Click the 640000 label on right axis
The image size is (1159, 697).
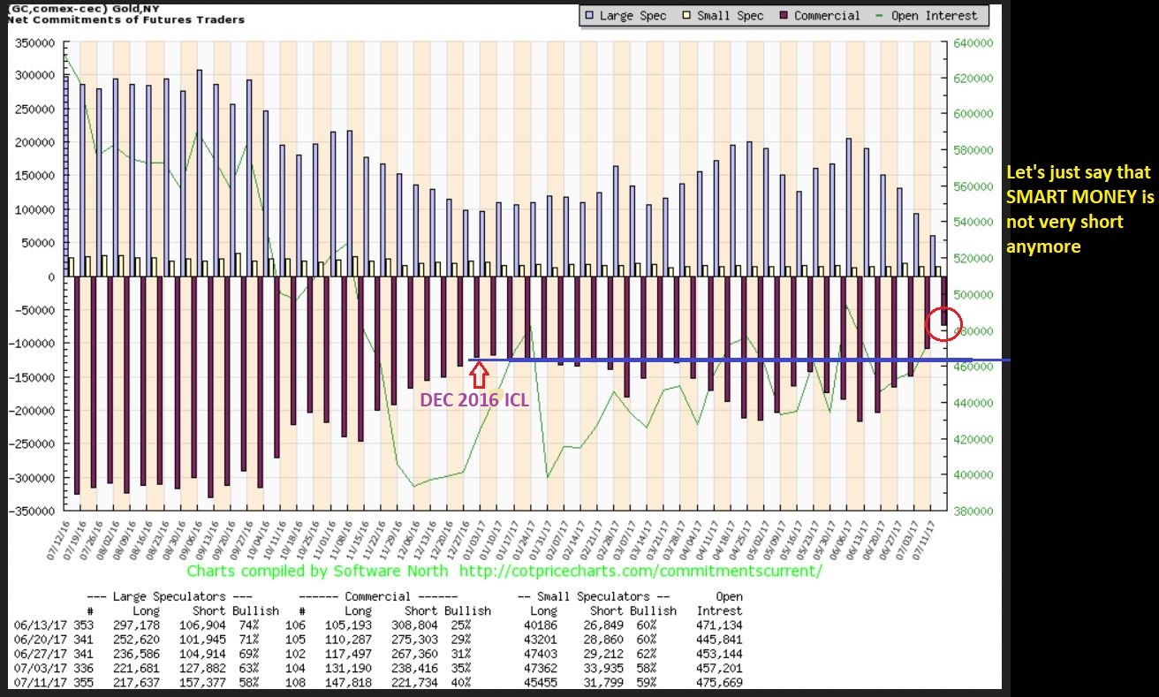click(972, 42)
